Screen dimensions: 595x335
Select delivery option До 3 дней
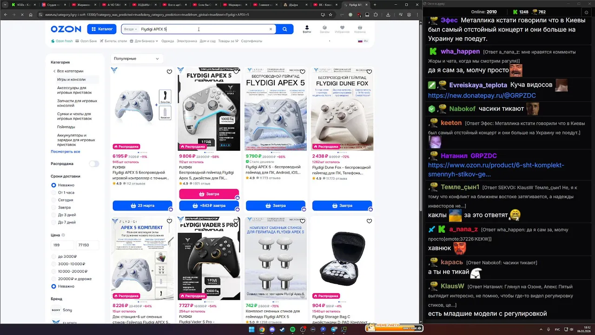point(64,215)
